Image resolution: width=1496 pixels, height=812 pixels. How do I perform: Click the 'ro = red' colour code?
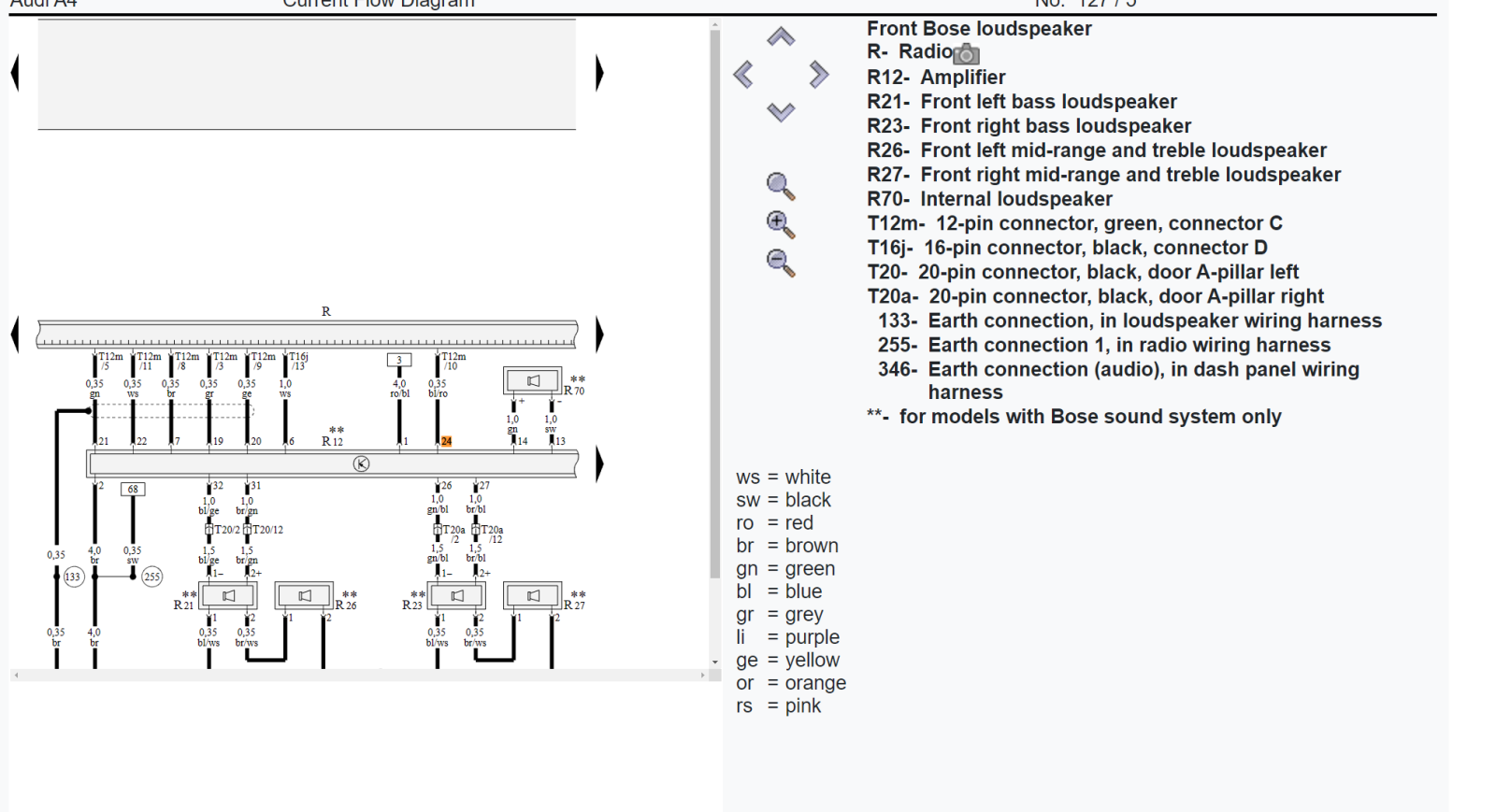point(774,523)
